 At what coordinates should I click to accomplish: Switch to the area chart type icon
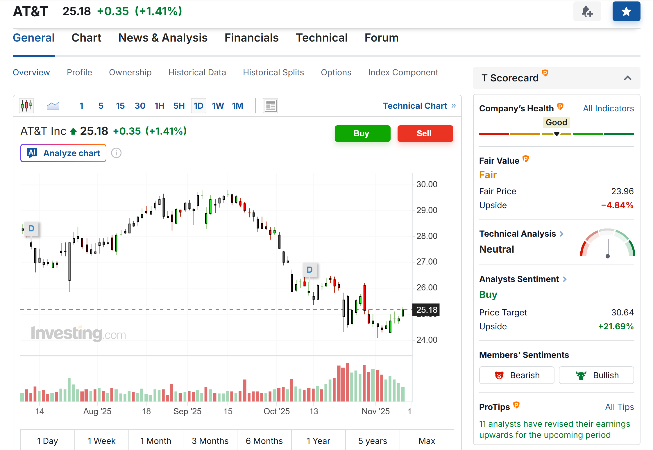tap(53, 106)
